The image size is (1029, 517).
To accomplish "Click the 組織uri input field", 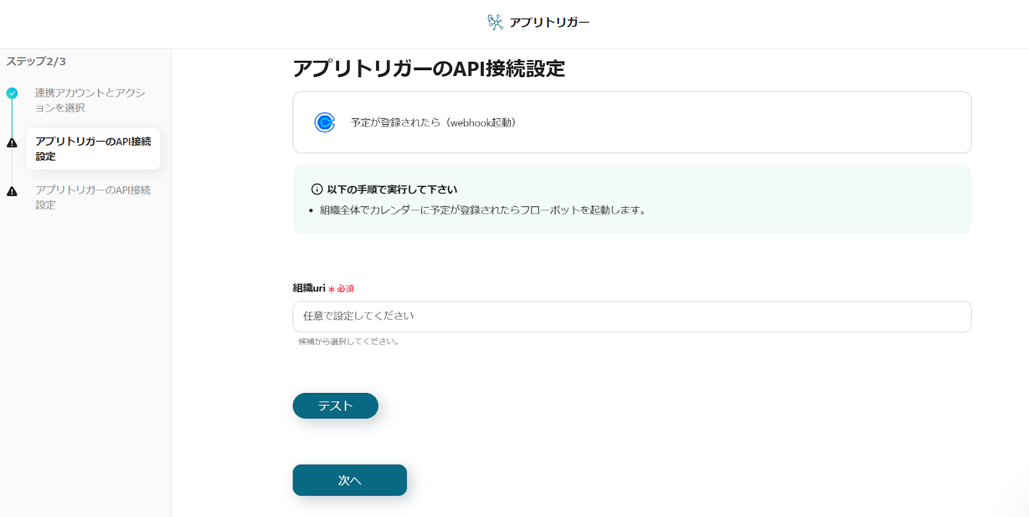I will coord(632,316).
